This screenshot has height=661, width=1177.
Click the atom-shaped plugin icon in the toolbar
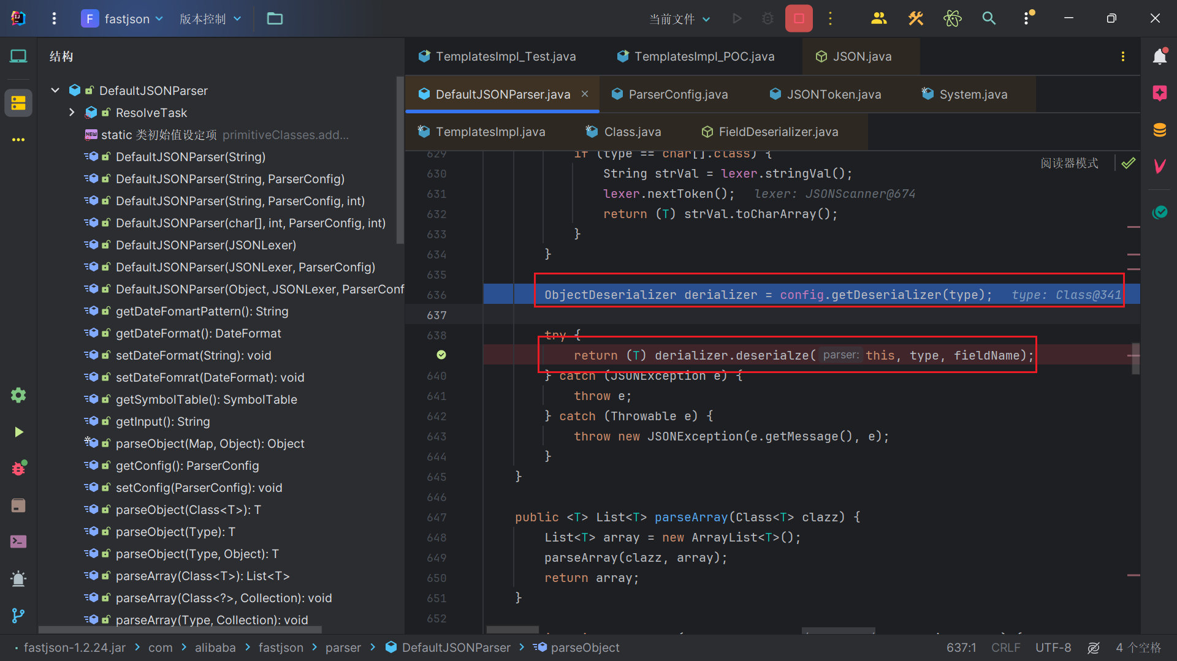click(x=952, y=18)
